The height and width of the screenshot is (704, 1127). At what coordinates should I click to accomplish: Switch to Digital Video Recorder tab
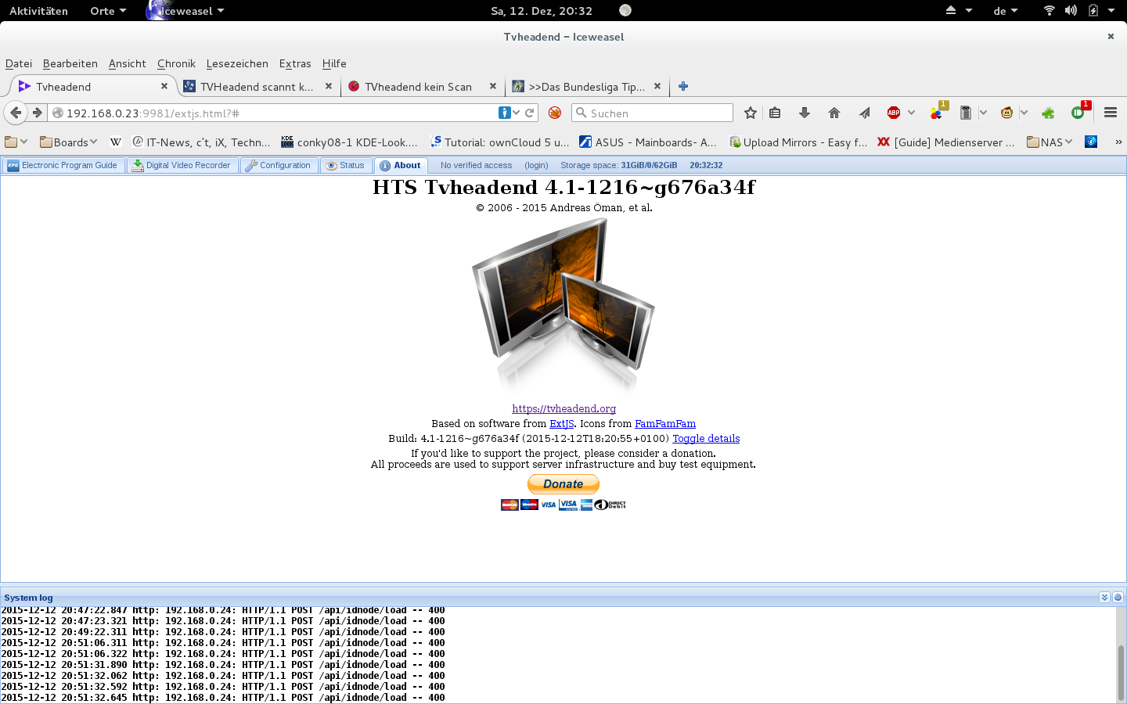[x=182, y=165]
